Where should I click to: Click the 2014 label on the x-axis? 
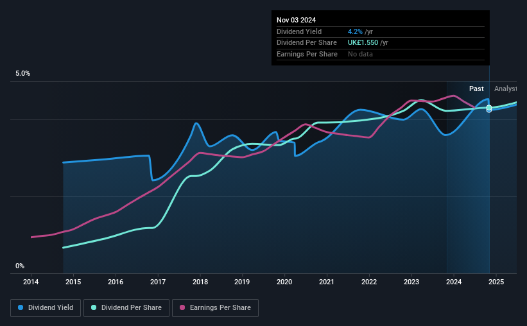coord(31,282)
